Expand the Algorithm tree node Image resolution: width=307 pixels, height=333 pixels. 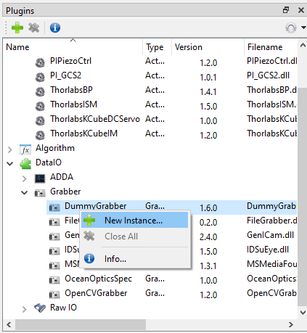tap(10, 149)
